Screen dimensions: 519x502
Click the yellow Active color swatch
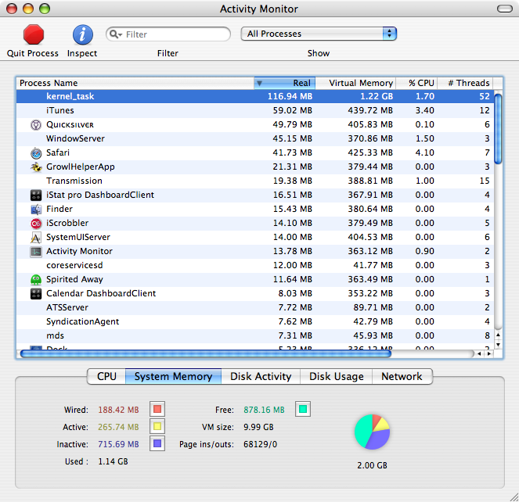click(x=157, y=426)
